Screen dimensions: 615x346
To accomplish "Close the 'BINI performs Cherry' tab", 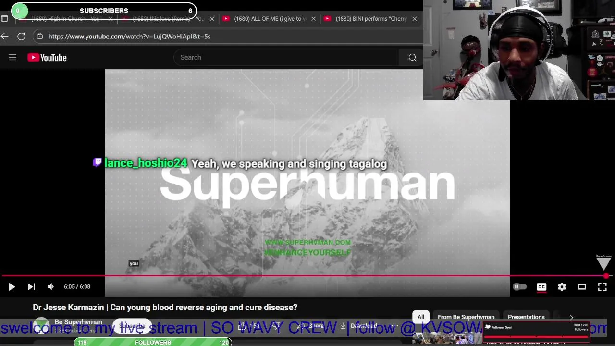I will pyautogui.click(x=414, y=19).
